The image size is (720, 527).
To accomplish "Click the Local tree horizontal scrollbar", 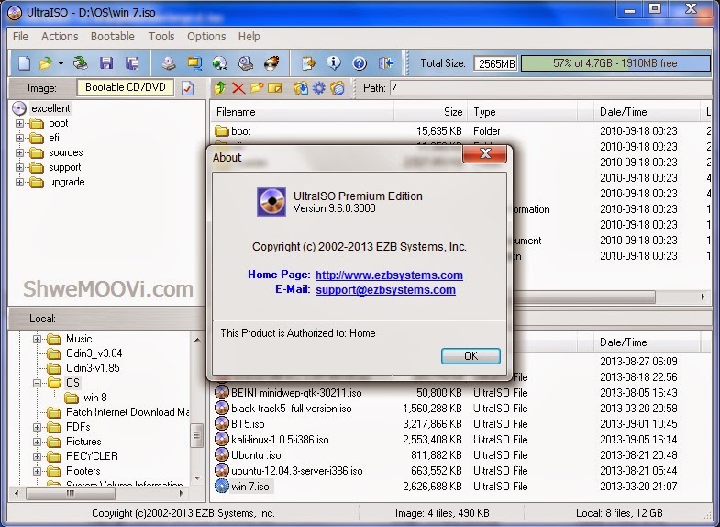I will [x=99, y=493].
